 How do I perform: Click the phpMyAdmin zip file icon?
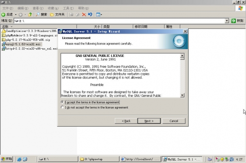coord(3,35)
